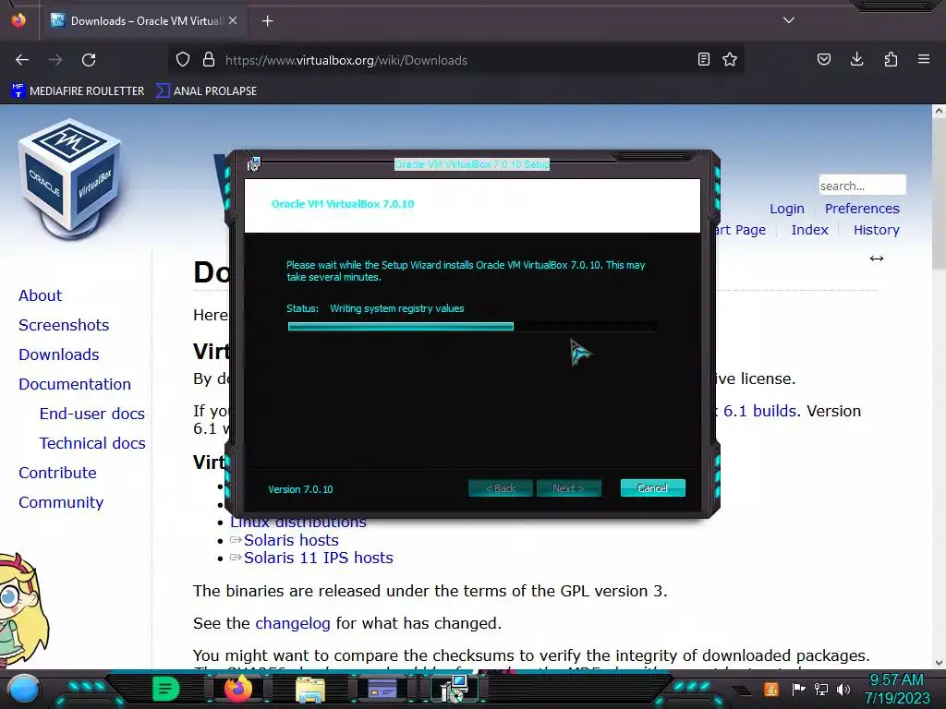Close the Downloads – Oracle VM VirtualBox tab
This screenshot has height=709, width=946.
[233, 20]
